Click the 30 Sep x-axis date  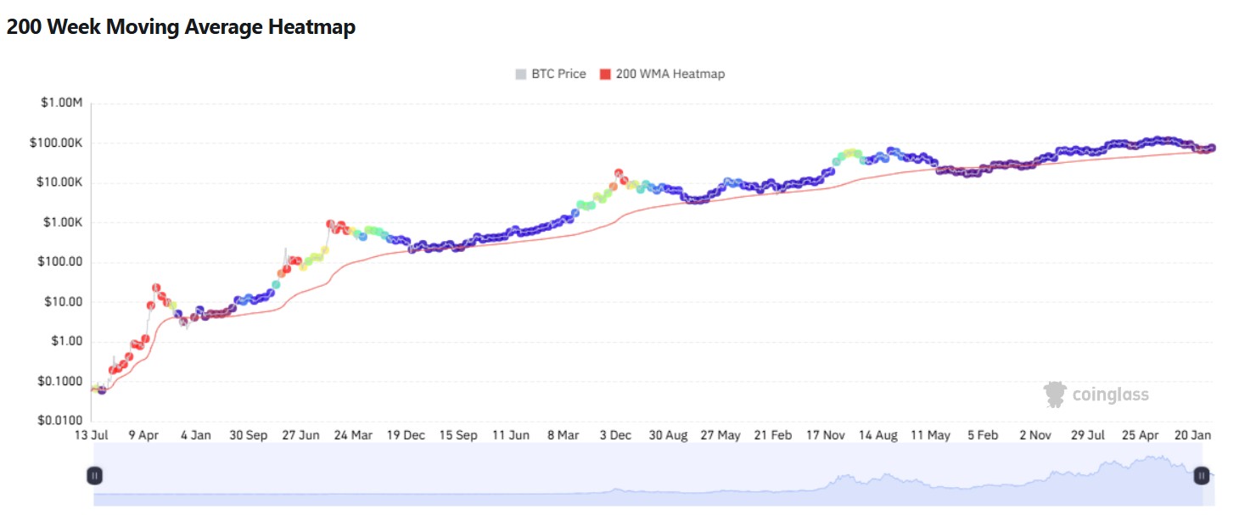249,435
